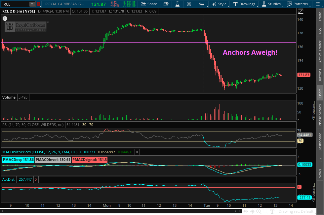The image size is (324, 215).
Task: Click the Mon date label on time axis
Action: (x=107, y=205)
